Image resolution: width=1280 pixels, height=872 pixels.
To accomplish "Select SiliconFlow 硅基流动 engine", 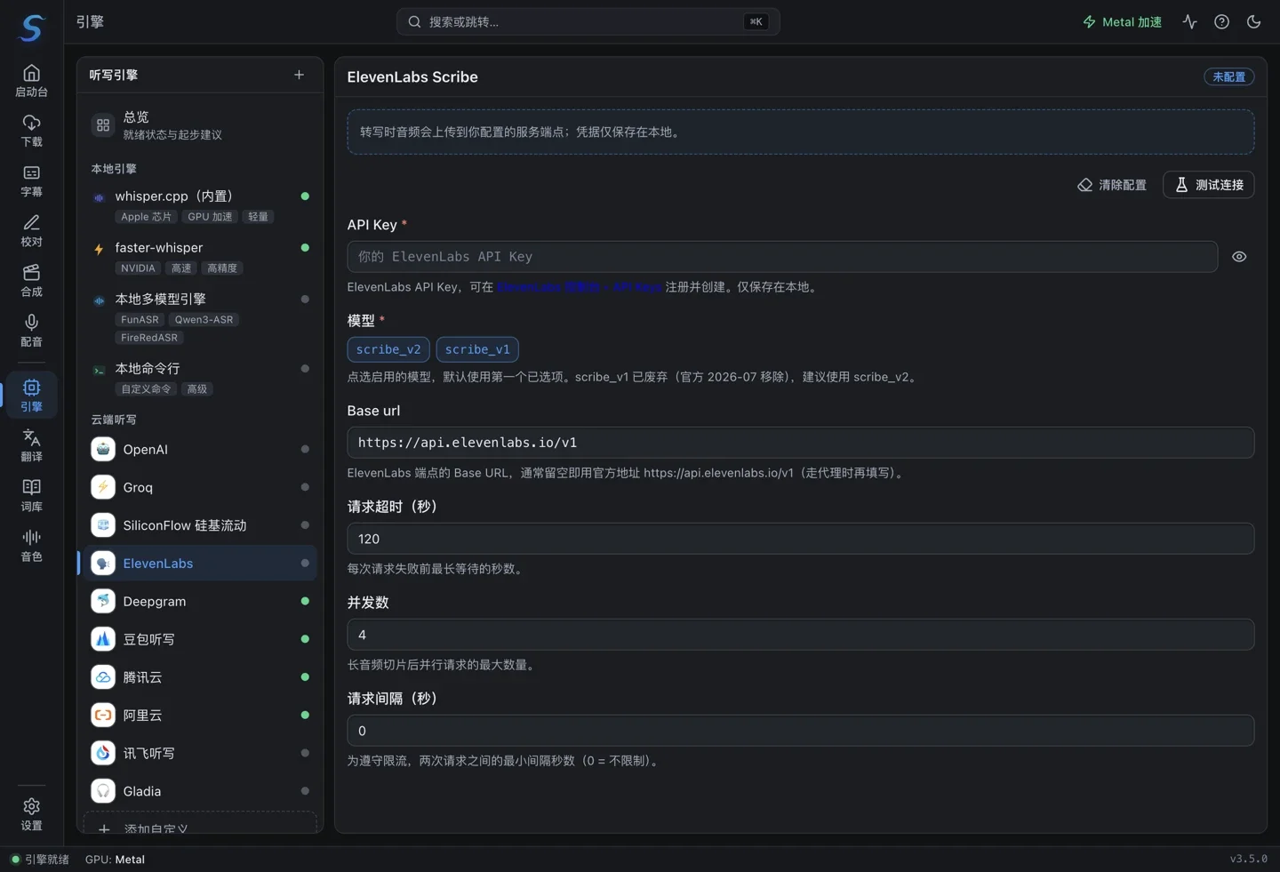I will tap(200, 525).
